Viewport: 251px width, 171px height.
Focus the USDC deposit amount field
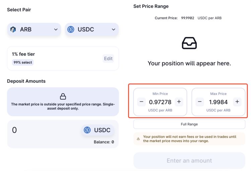[40, 130]
